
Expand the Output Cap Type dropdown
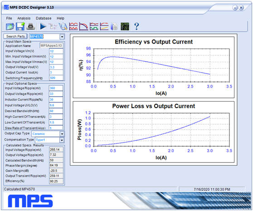[x=62, y=134]
